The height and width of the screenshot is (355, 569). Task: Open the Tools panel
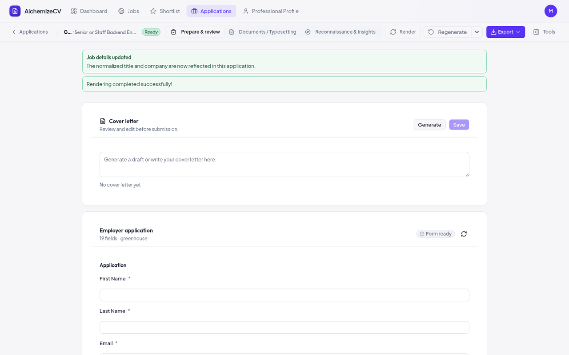[x=544, y=32]
